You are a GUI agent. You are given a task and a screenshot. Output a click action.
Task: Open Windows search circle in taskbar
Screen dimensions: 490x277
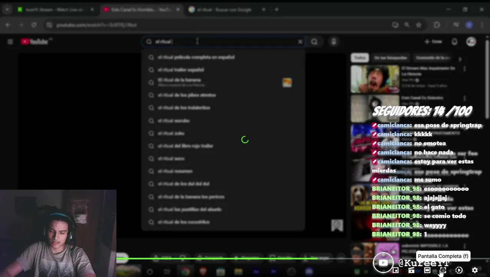click(150, 272)
